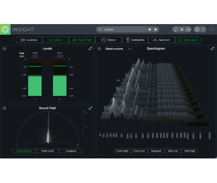This screenshot has width=217, height=183.
Task: Toggle the Sound Field module tab
Action: pyautogui.click(x=82, y=40)
